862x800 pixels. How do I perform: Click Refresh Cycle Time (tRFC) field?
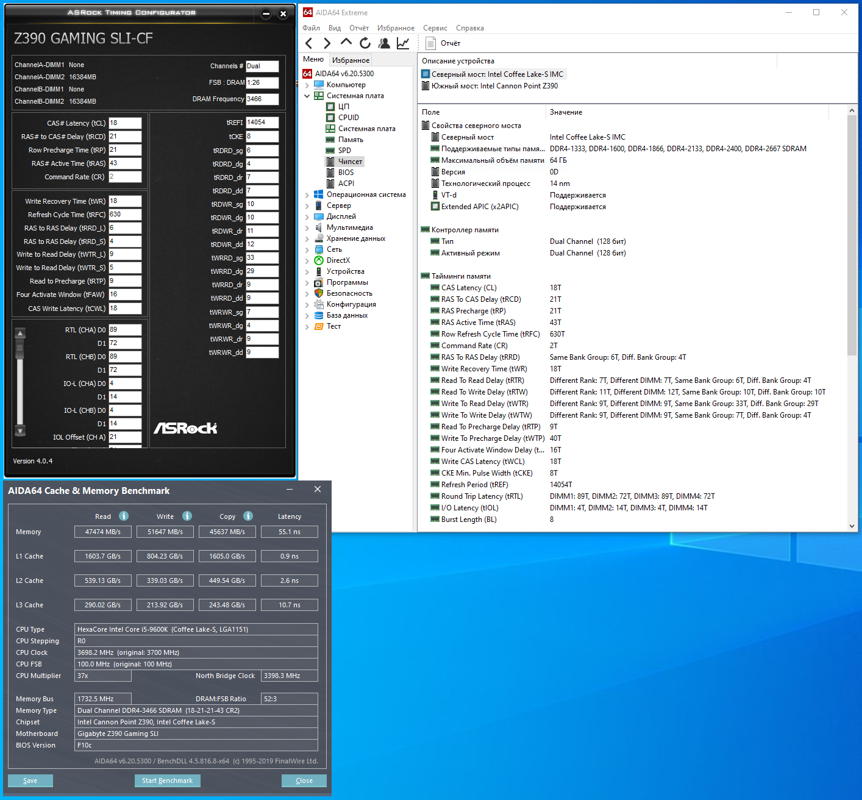tap(125, 215)
